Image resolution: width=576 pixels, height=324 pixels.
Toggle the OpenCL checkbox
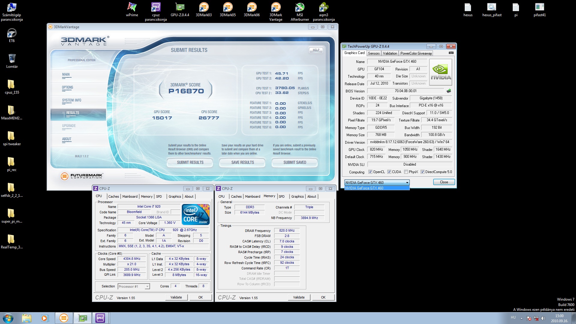[x=370, y=172]
